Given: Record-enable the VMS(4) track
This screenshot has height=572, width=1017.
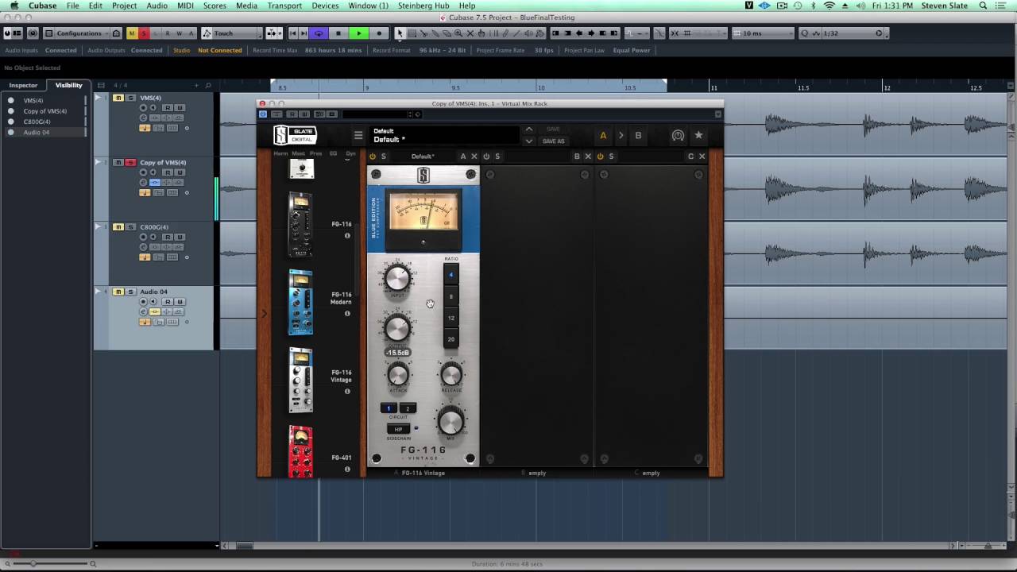Looking at the screenshot, I should (x=144, y=107).
